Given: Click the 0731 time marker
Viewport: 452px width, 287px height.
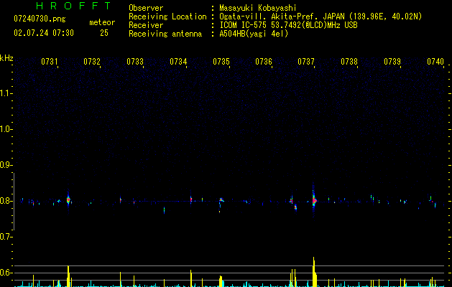Looking at the screenshot, I should (50, 62).
